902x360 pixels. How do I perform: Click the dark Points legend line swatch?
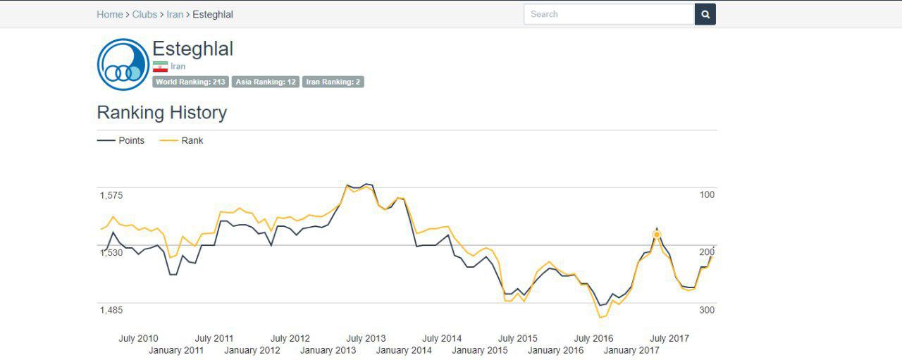coord(106,140)
